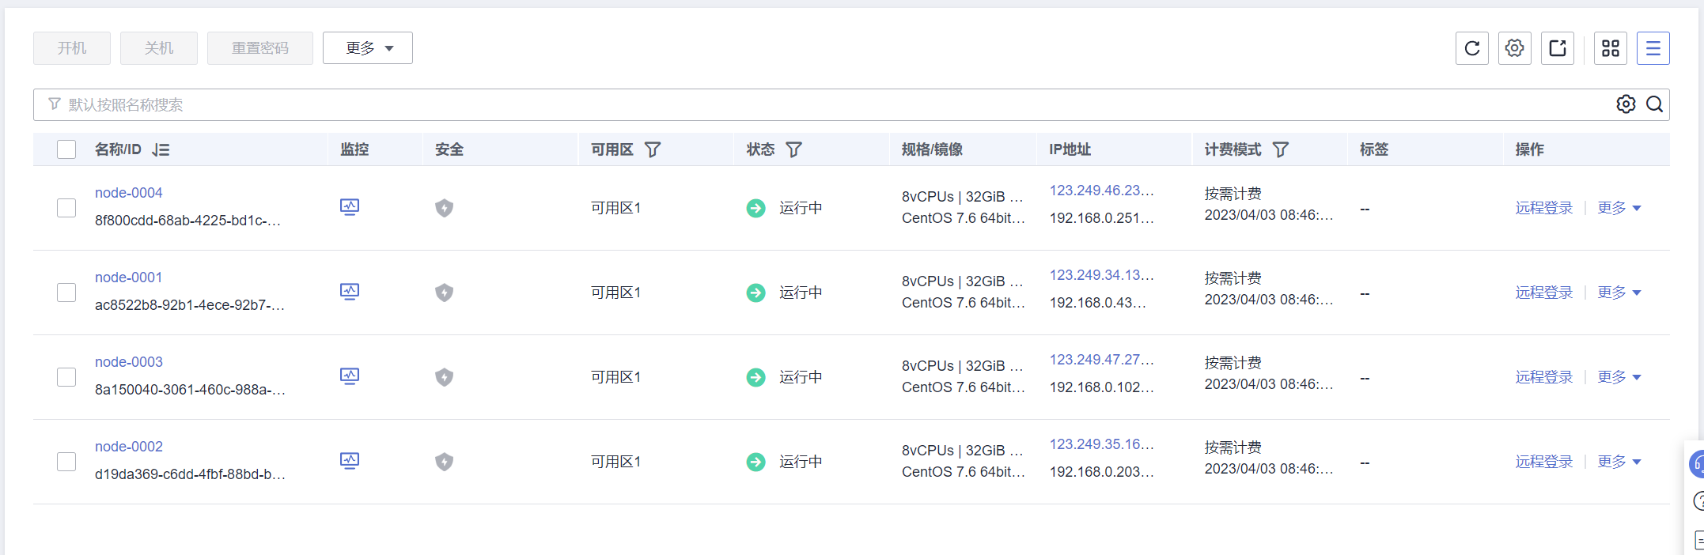Click the refresh list icon
This screenshot has width=1704, height=555.
pos(1471,48)
